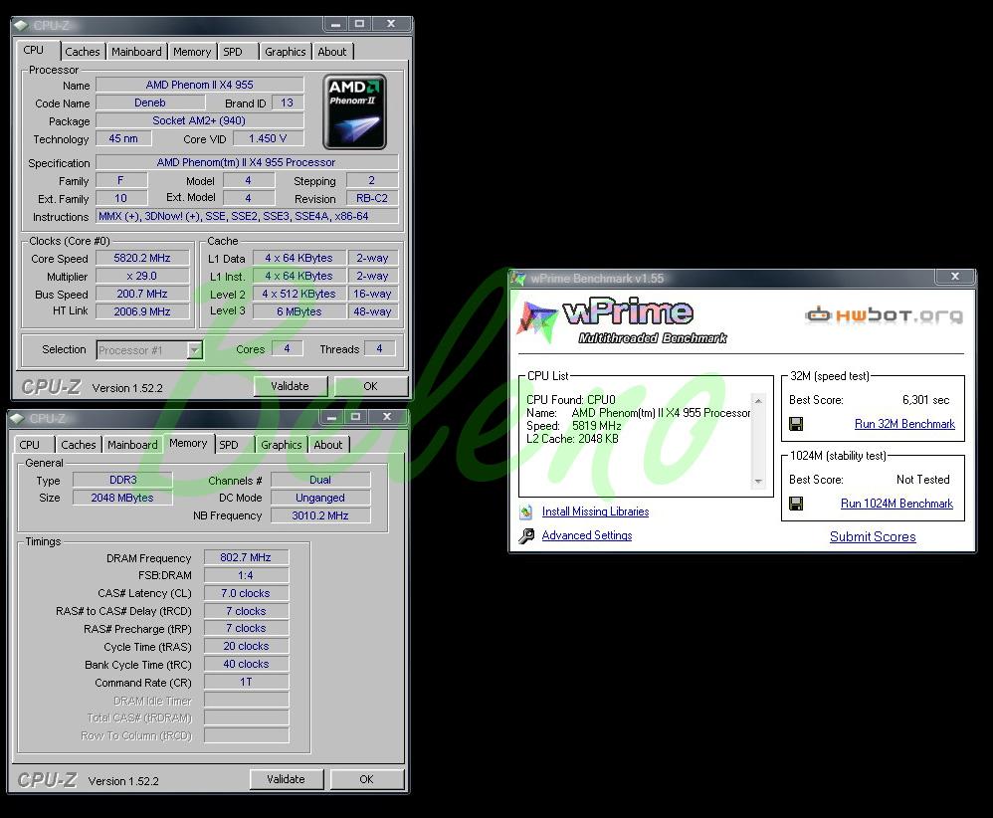Open Advanced Settings link
Viewport: 993px width, 818px height.
coord(587,535)
